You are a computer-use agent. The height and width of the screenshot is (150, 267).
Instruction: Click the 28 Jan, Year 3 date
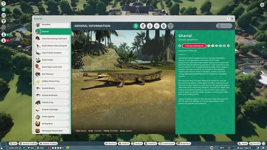click(244, 148)
